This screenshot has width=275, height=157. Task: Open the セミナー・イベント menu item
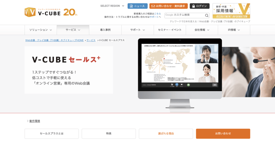click(x=170, y=30)
